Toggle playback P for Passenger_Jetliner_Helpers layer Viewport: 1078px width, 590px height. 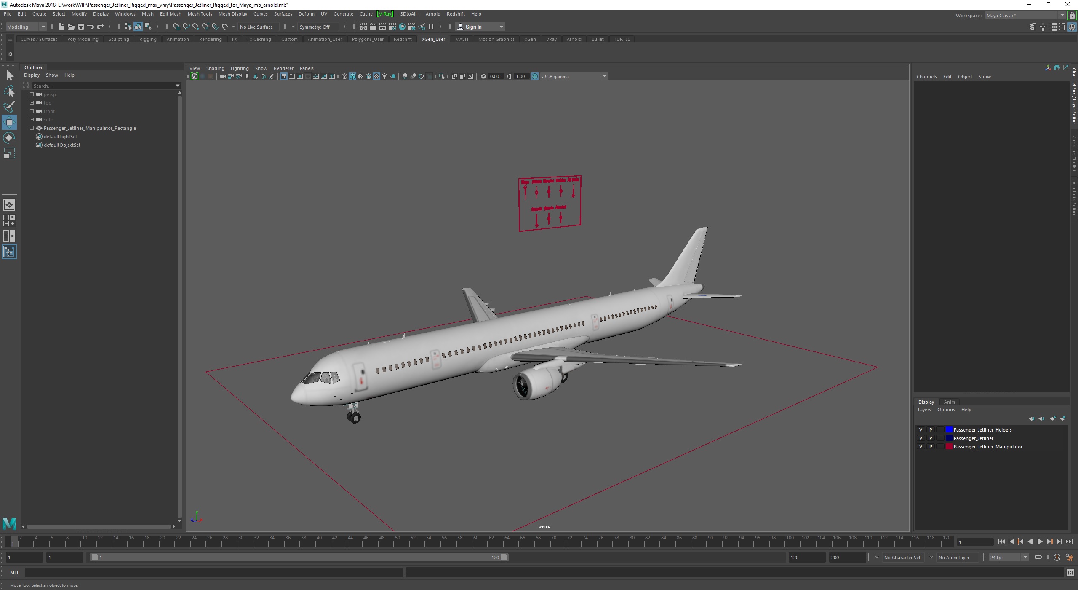tap(931, 430)
